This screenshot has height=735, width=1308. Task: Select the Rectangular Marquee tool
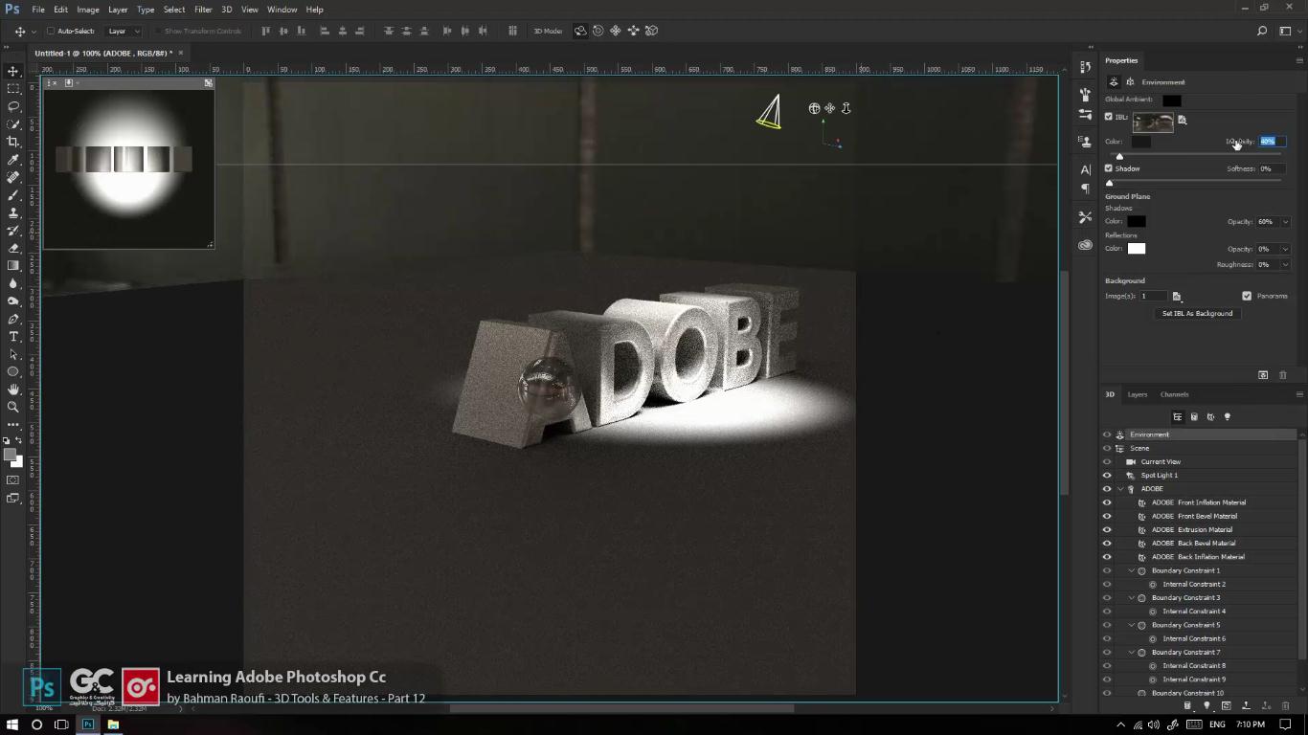[x=13, y=88]
